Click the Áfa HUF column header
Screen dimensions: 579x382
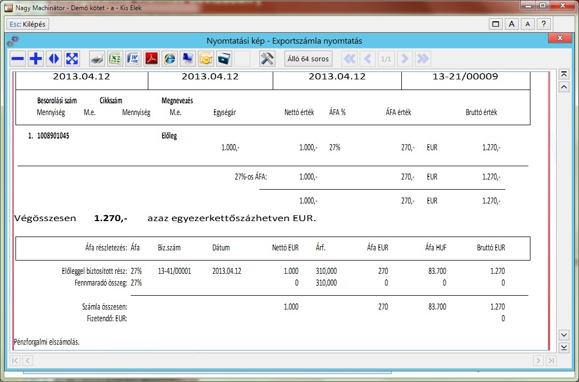coord(436,248)
